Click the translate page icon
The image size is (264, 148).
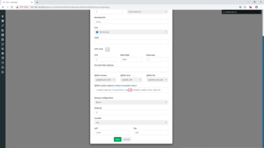[240, 7]
